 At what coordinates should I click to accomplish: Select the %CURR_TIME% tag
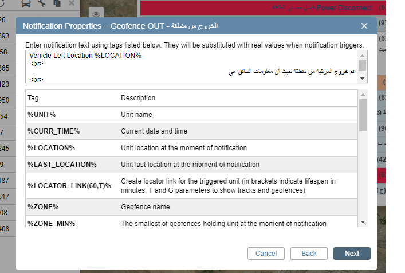pyautogui.click(x=53, y=131)
